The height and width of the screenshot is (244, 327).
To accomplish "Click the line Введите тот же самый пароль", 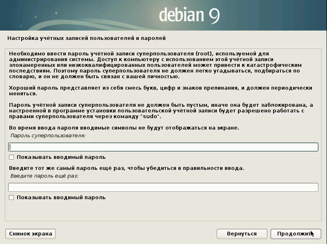I will 126,168.
